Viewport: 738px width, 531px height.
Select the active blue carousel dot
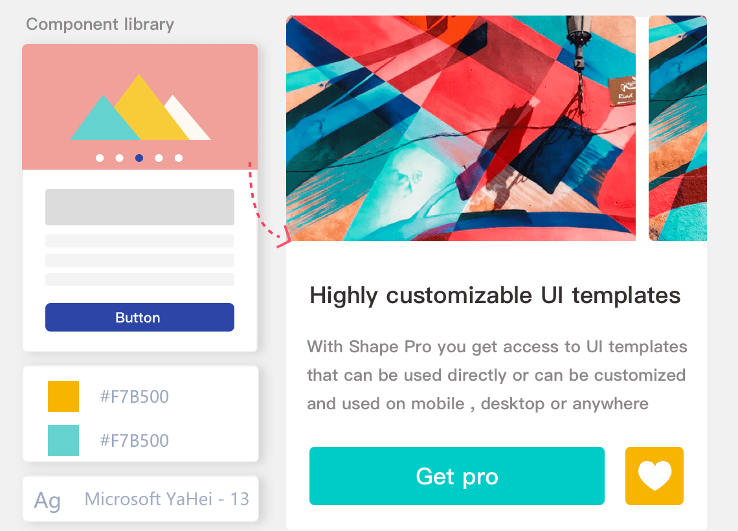[139, 158]
